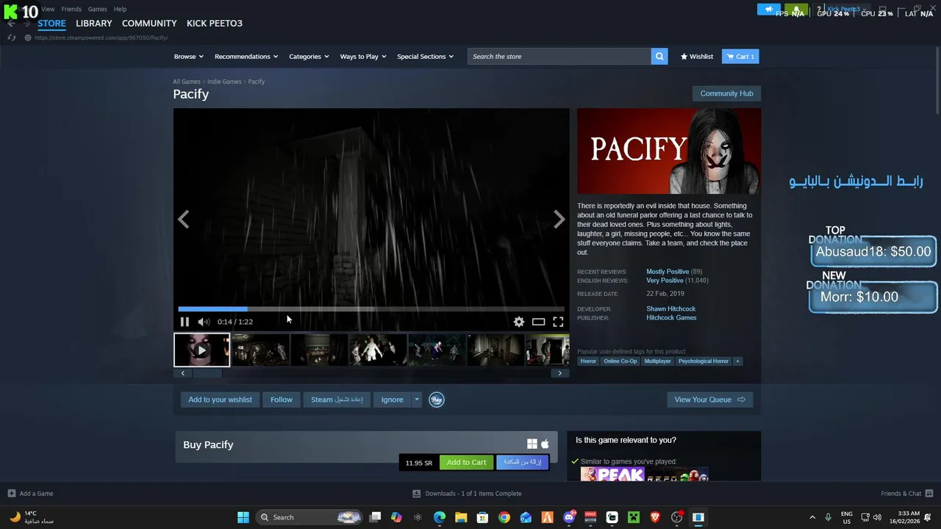Open the View menu
This screenshot has height=529, width=941.
(x=48, y=9)
